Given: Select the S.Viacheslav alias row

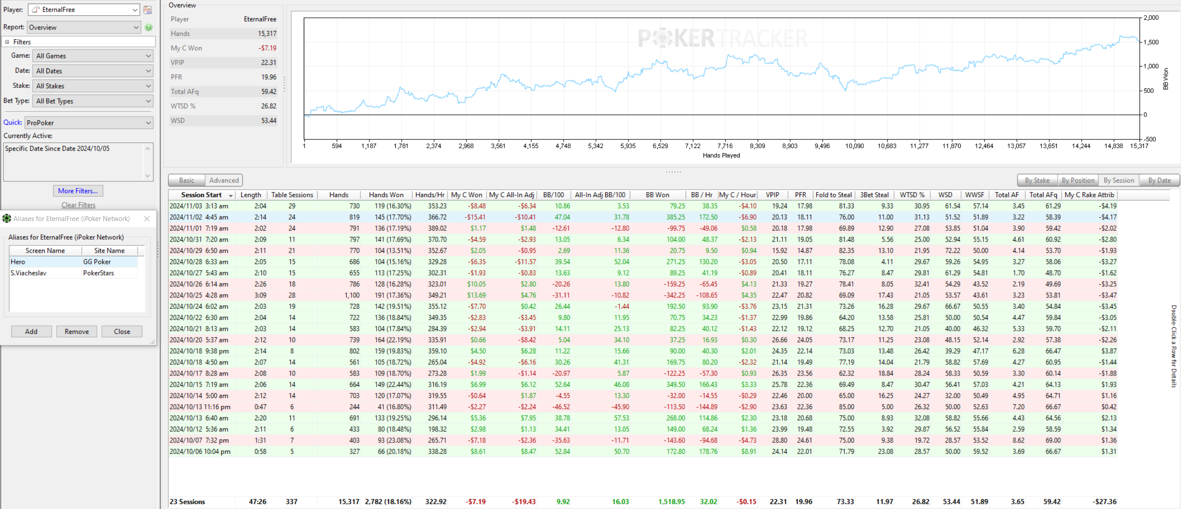Looking at the screenshot, I should (73, 273).
